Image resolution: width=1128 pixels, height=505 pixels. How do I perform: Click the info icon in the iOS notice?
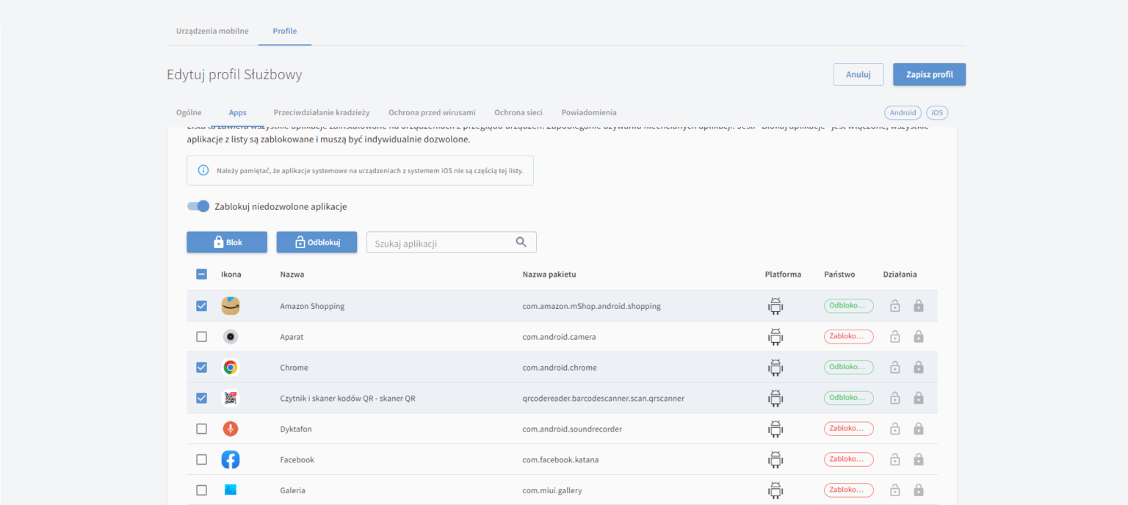click(203, 170)
